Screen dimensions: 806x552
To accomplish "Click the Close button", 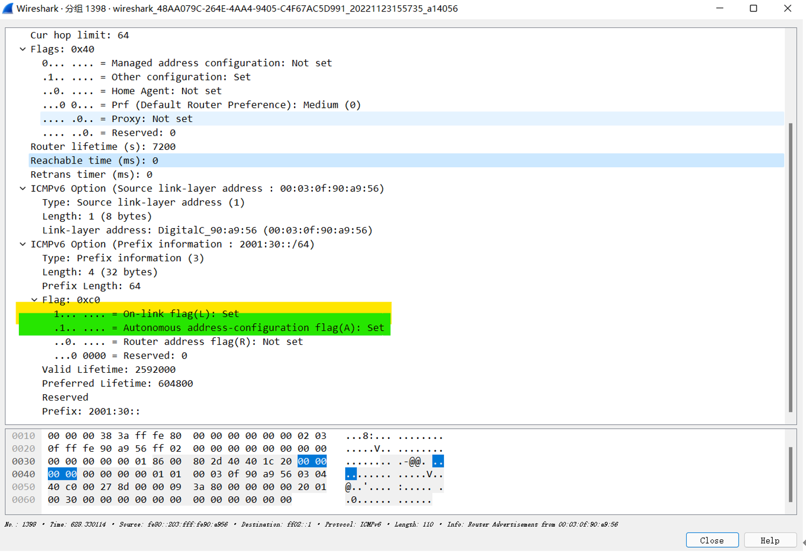I will 712,540.
